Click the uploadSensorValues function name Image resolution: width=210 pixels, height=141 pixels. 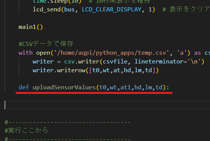(64, 87)
